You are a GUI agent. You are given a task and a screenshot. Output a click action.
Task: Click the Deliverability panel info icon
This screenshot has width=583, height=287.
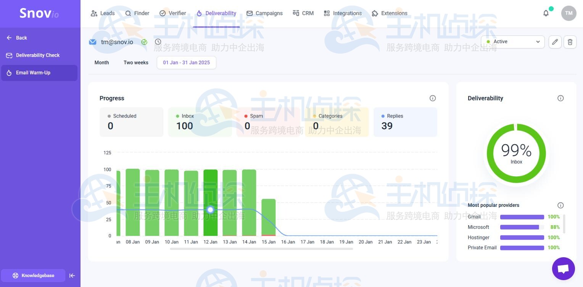tap(560, 98)
